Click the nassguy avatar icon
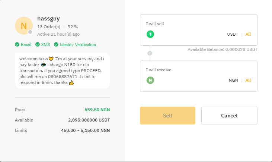 pos(24,26)
